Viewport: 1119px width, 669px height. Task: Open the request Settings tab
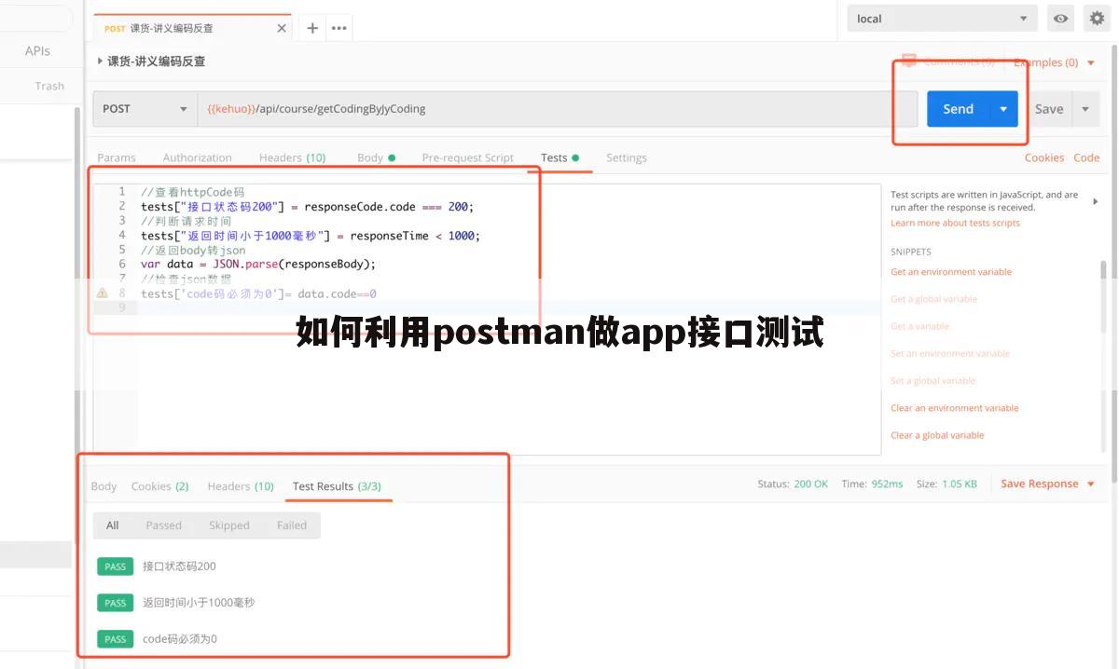(627, 157)
